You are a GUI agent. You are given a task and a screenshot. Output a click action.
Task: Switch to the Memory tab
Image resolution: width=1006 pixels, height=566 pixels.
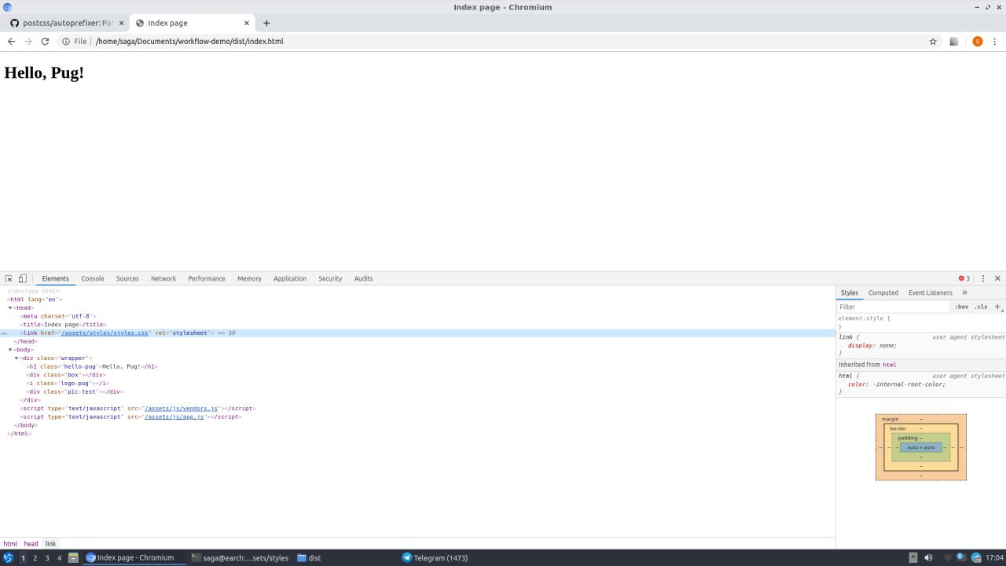[x=249, y=278]
